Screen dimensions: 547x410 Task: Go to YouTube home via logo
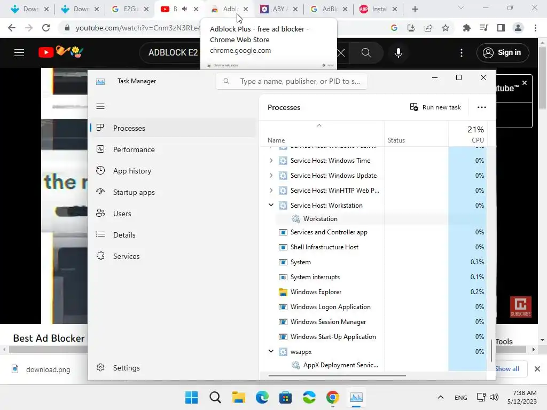61,52
